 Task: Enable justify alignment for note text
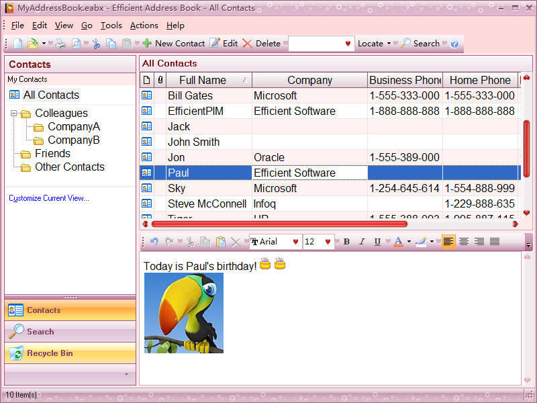point(494,242)
